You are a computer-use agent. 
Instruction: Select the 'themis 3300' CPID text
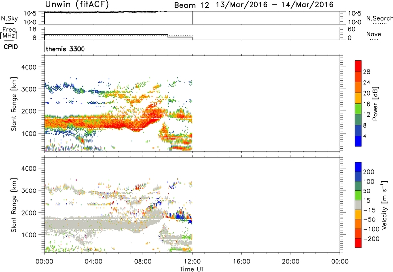[65, 49]
